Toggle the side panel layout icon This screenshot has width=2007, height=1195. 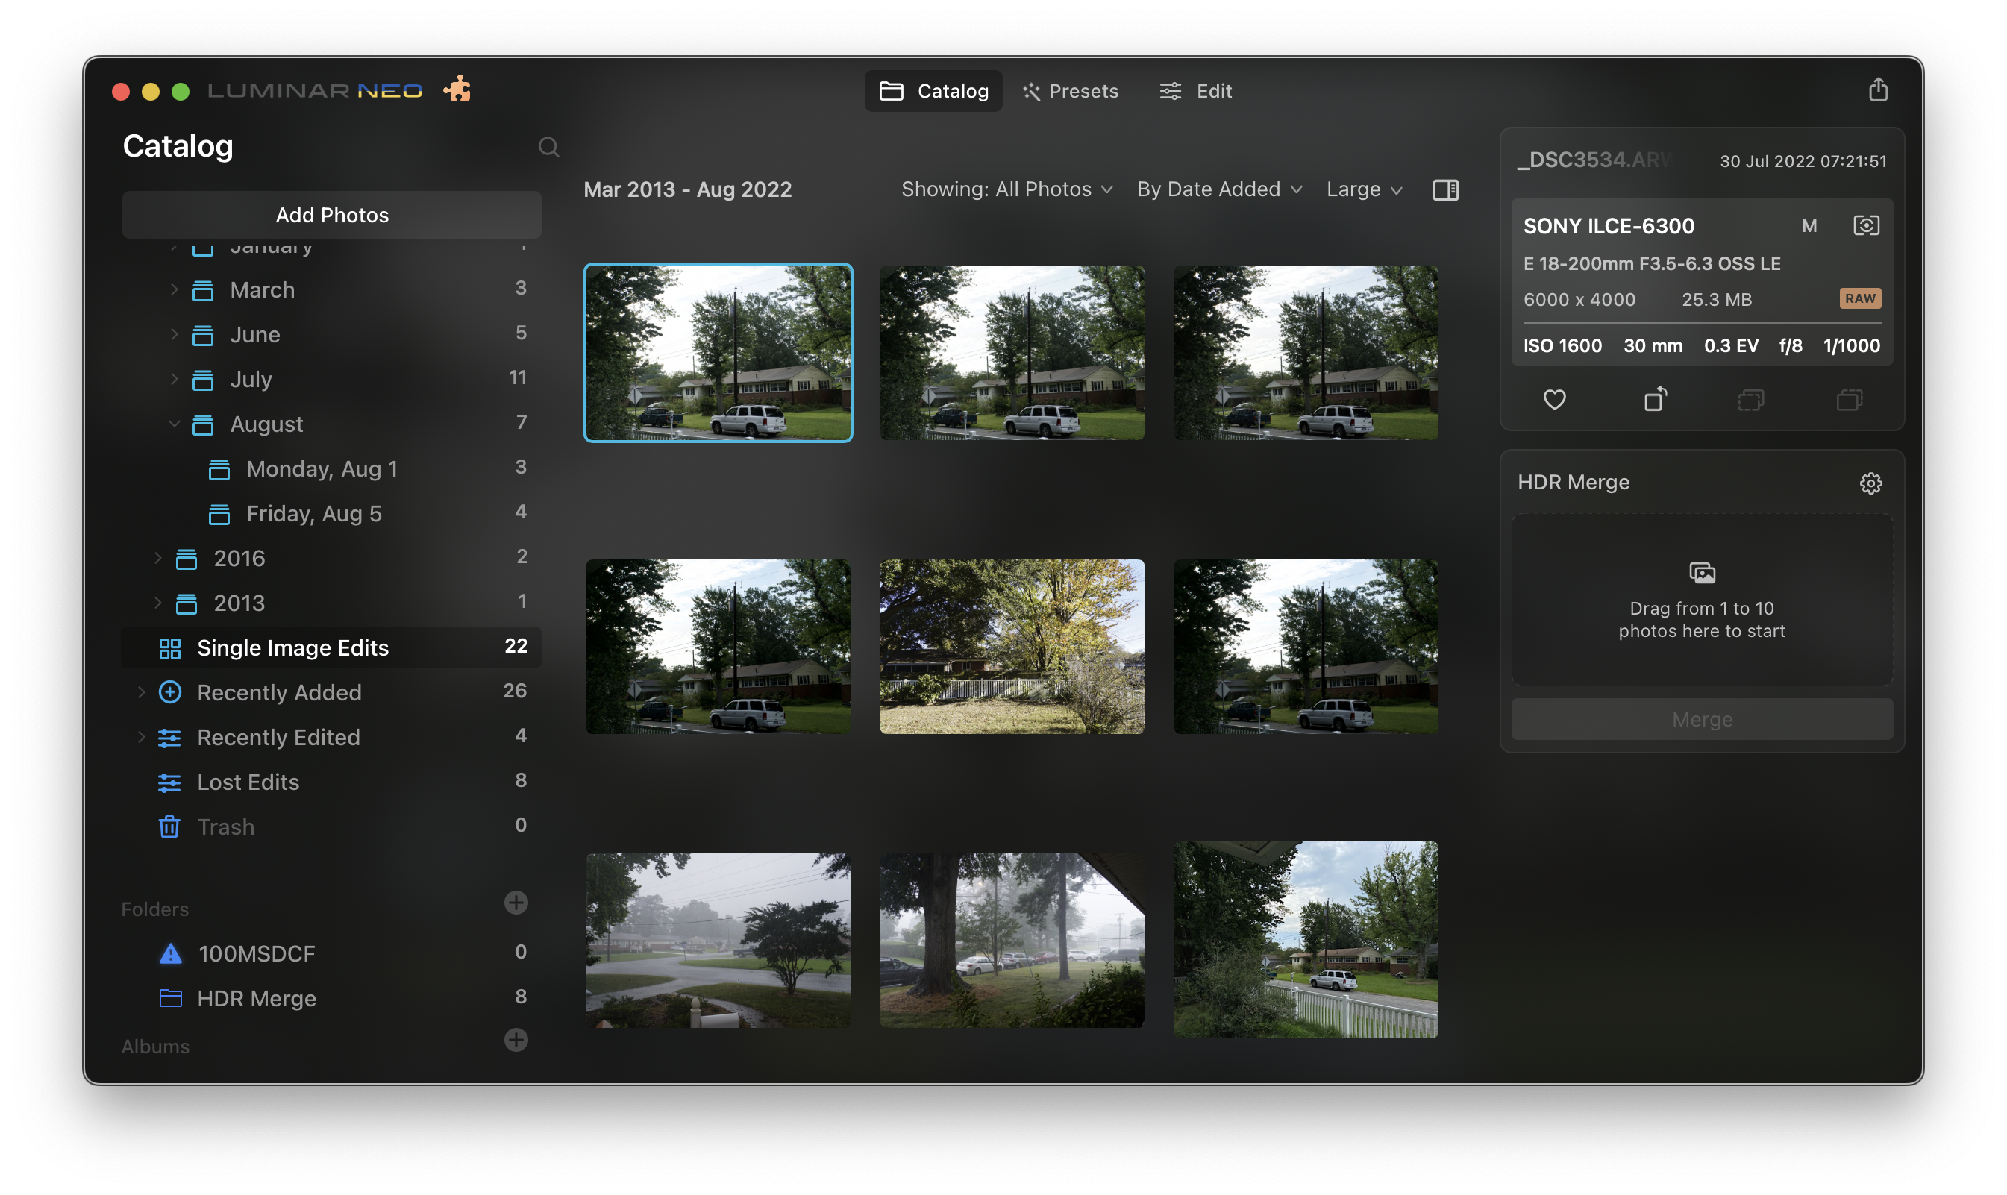click(x=1445, y=190)
